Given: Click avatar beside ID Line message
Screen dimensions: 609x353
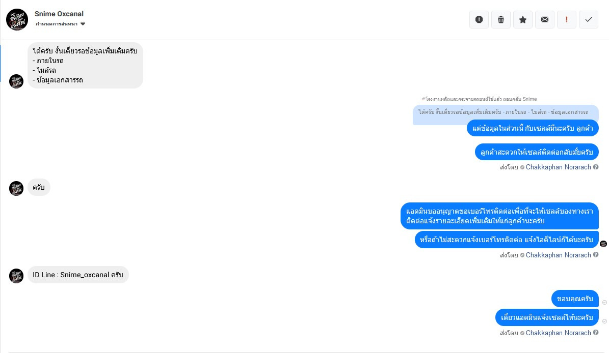Looking at the screenshot, I should (16, 276).
